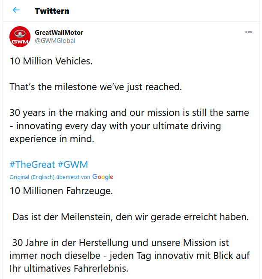Click the "Das ist der Meilenstein" sentence
Viewport: 262px width, 279px height.
pyautogui.click(x=130, y=217)
